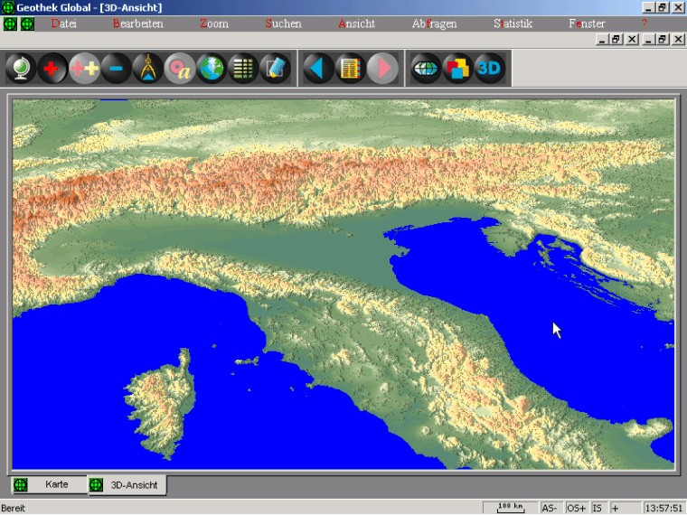
Task: Open the Ansicht menu
Action: 356,23
